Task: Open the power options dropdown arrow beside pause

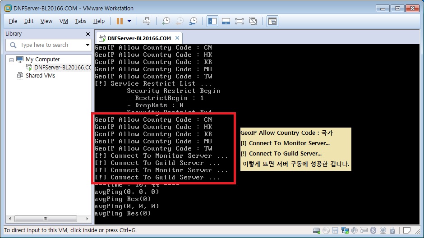Action: 129,21
